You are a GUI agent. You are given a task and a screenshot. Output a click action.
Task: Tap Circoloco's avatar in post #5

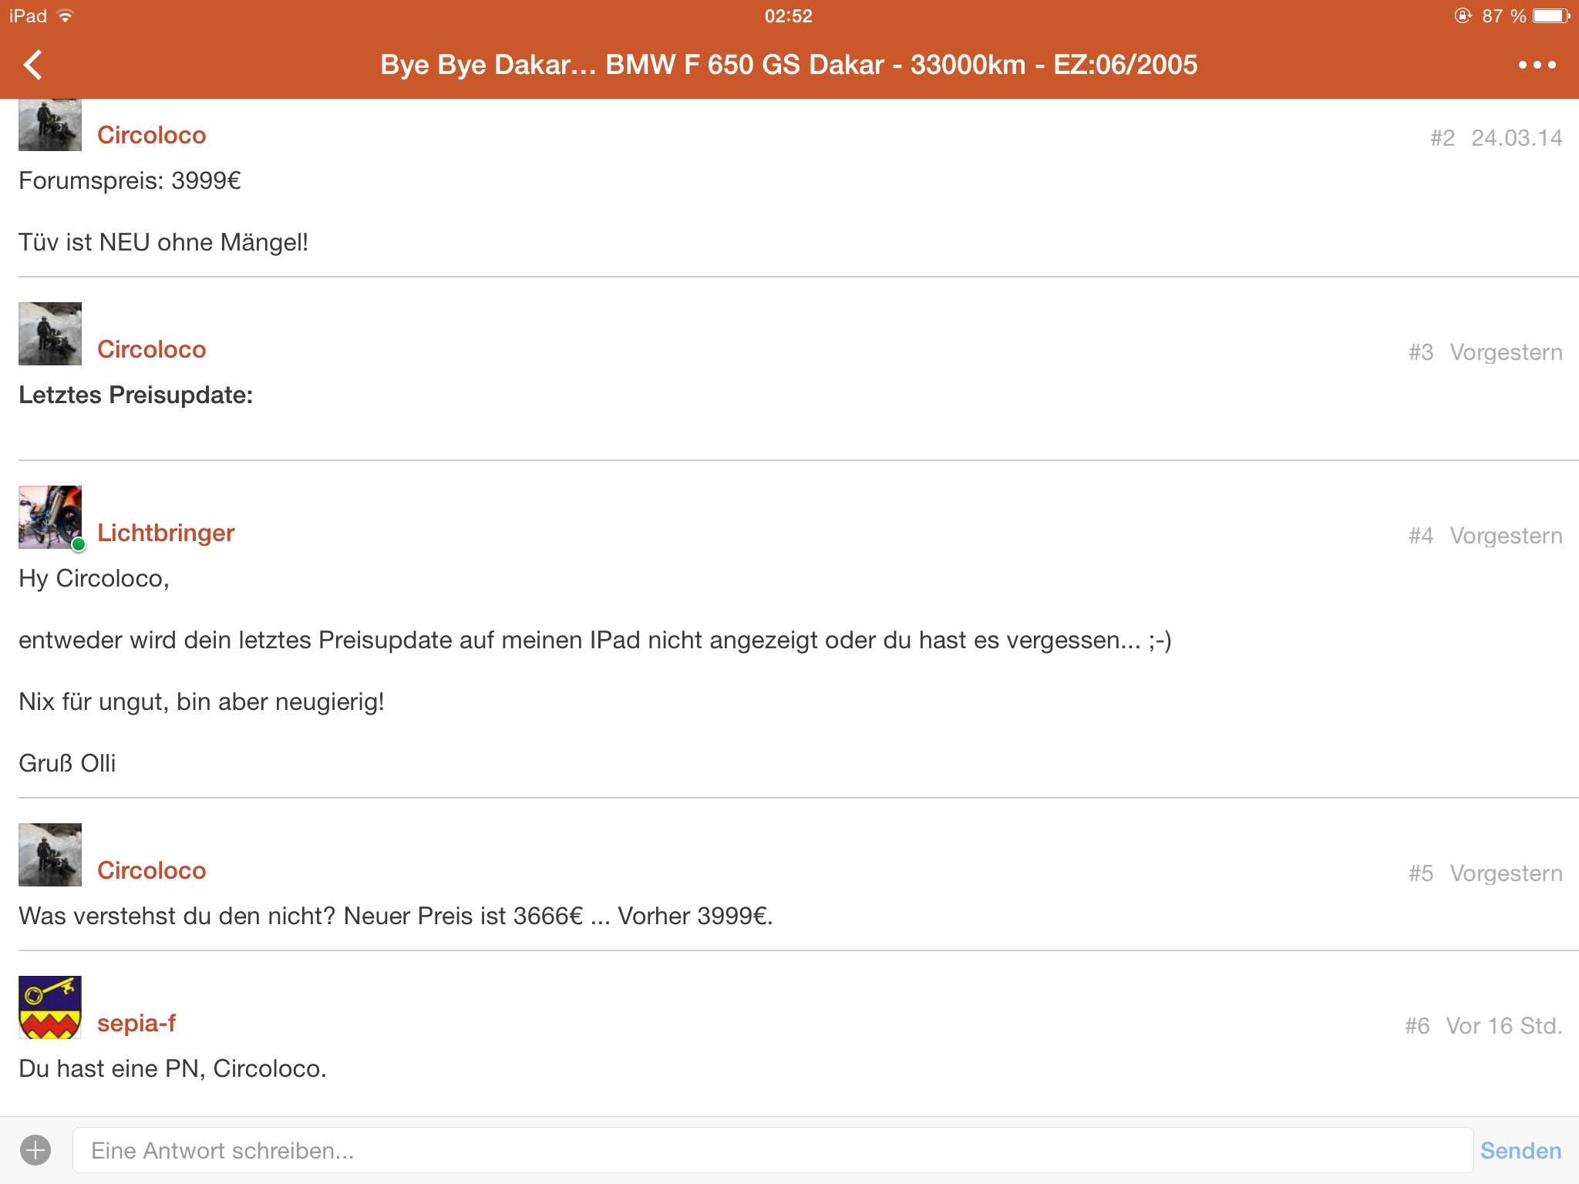pyautogui.click(x=50, y=855)
